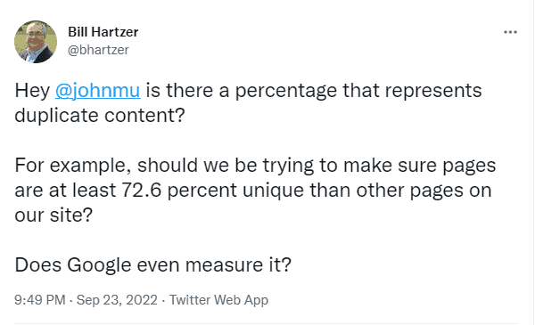Click the word "Google" in the tweet
This screenshot has width=535, height=325.
point(99,264)
